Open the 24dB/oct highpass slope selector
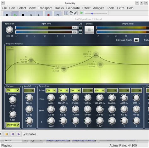 tap(13, 125)
